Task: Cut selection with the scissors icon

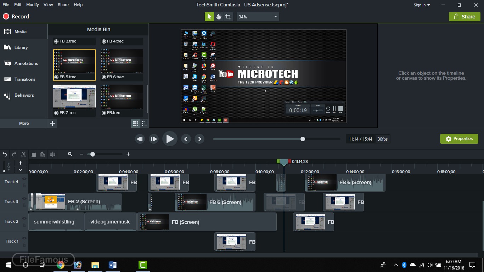Action: pyautogui.click(x=24, y=154)
